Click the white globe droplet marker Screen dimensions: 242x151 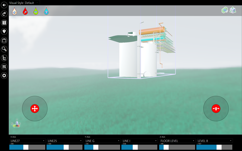(14, 11)
